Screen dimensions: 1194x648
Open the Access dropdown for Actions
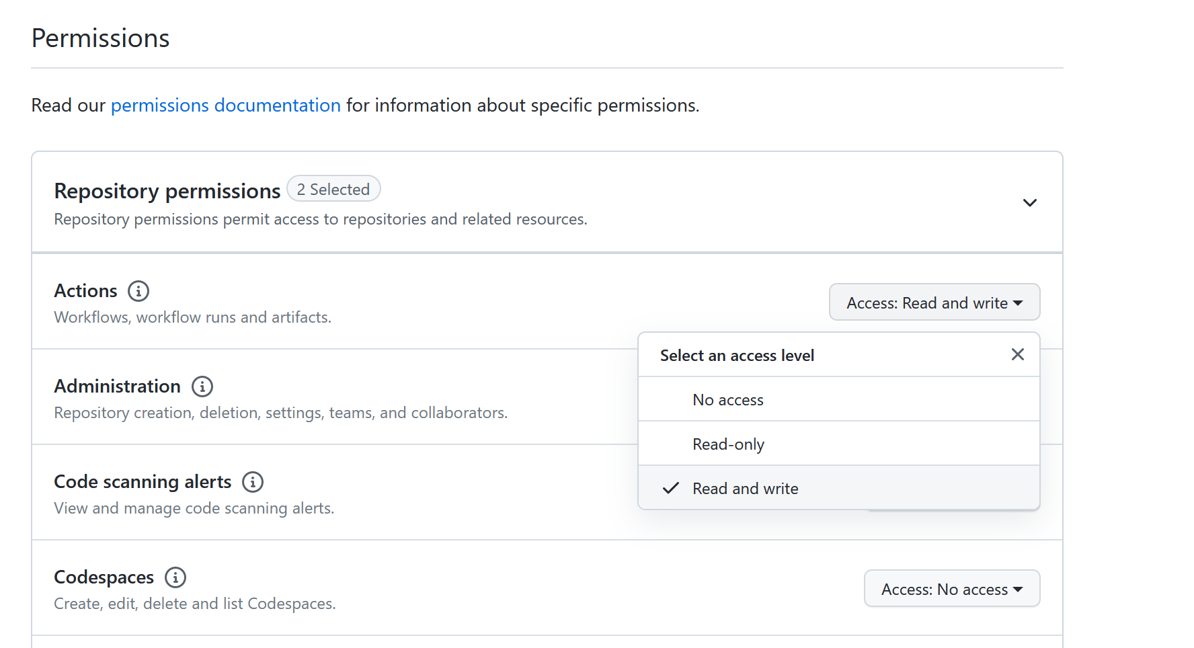point(934,302)
